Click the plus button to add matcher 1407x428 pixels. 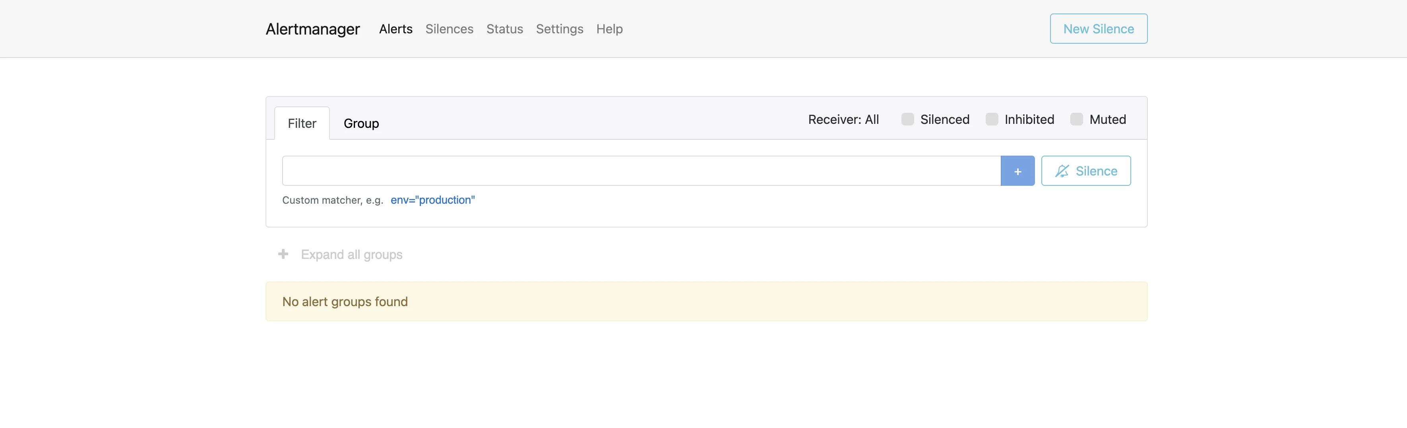(x=1017, y=171)
